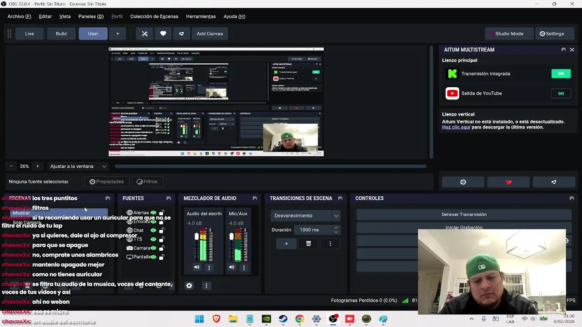Open Editar menu
This screenshot has height=327, width=582.
pyautogui.click(x=45, y=16)
